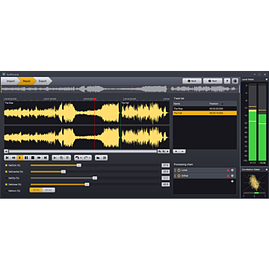This screenshot has height=269, width=269.
Task: Click the scissors Cut icon
Action: click(x=55, y=158)
